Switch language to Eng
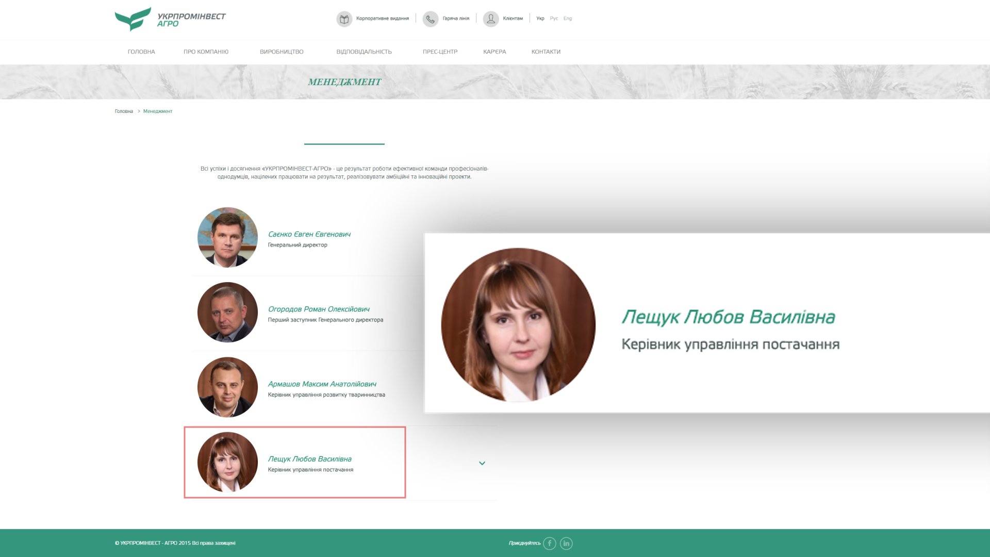 [567, 19]
